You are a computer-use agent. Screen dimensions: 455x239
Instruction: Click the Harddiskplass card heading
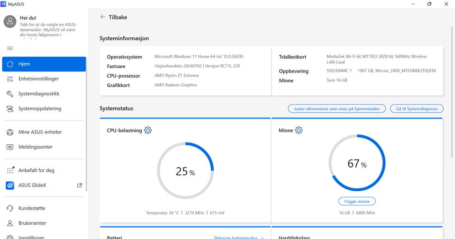294,237
